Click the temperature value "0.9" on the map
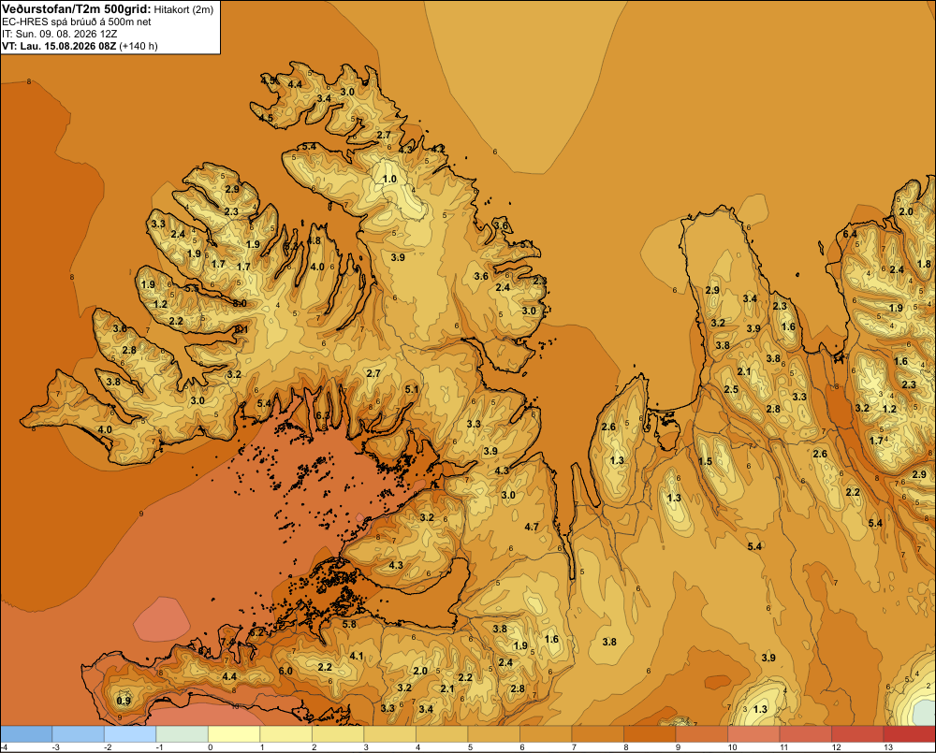The image size is (936, 753). pos(124,701)
